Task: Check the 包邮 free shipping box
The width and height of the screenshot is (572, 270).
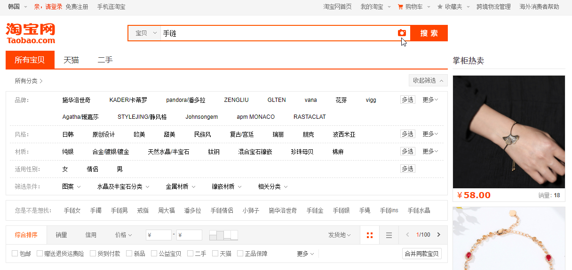Action: (x=15, y=254)
